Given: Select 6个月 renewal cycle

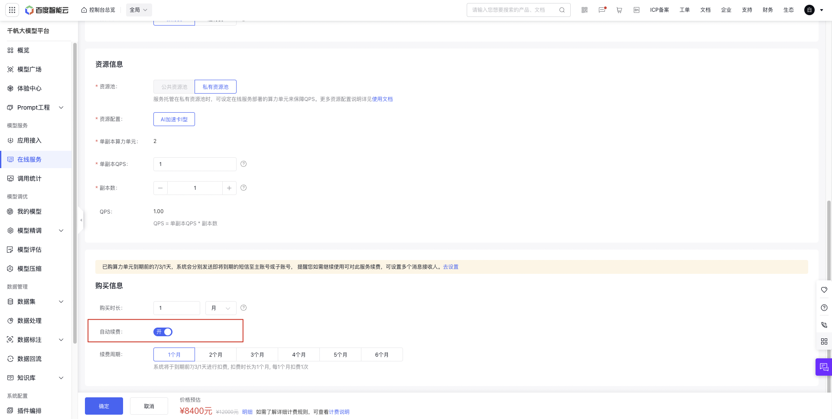Looking at the screenshot, I should point(382,354).
